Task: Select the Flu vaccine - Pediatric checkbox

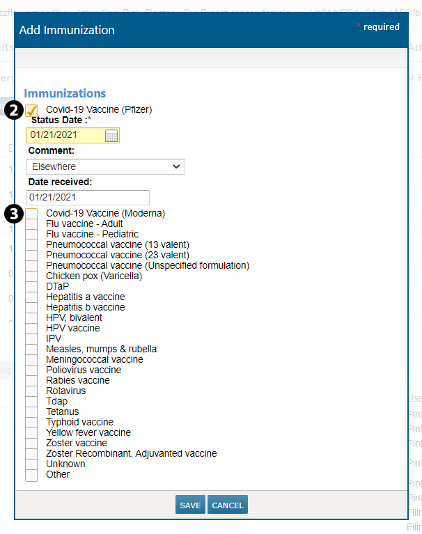Action: 31,235
